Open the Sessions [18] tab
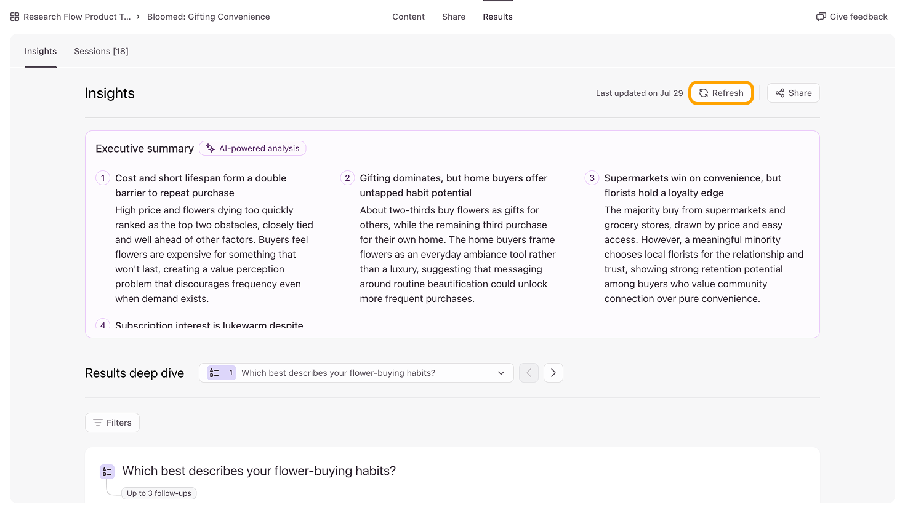This screenshot has width=905, height=513. (x=101, y=51)
